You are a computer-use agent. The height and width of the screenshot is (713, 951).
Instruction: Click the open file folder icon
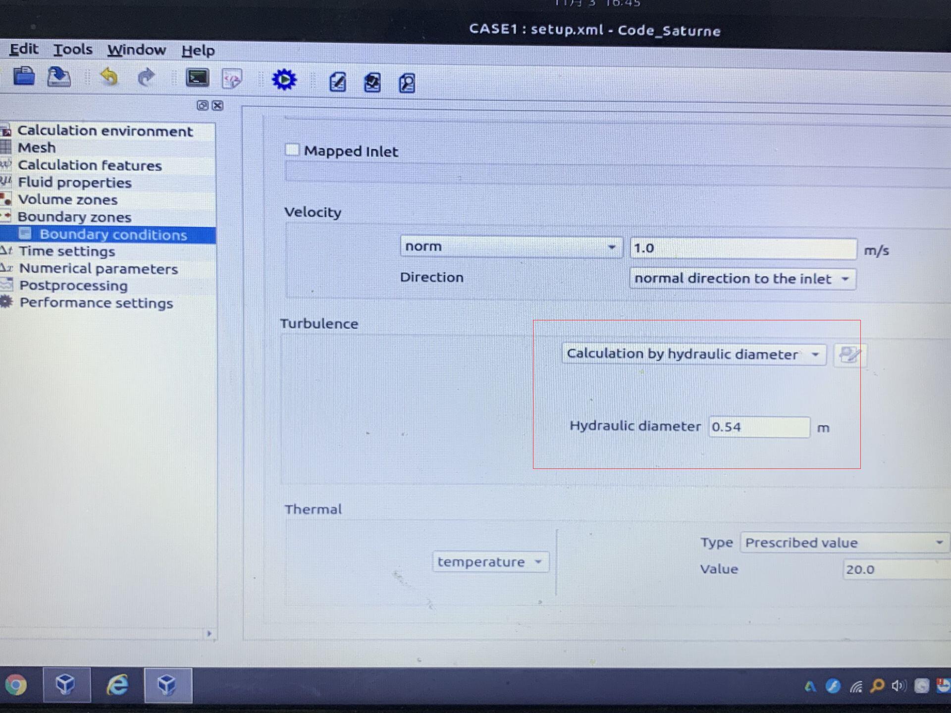pos(24,76)
